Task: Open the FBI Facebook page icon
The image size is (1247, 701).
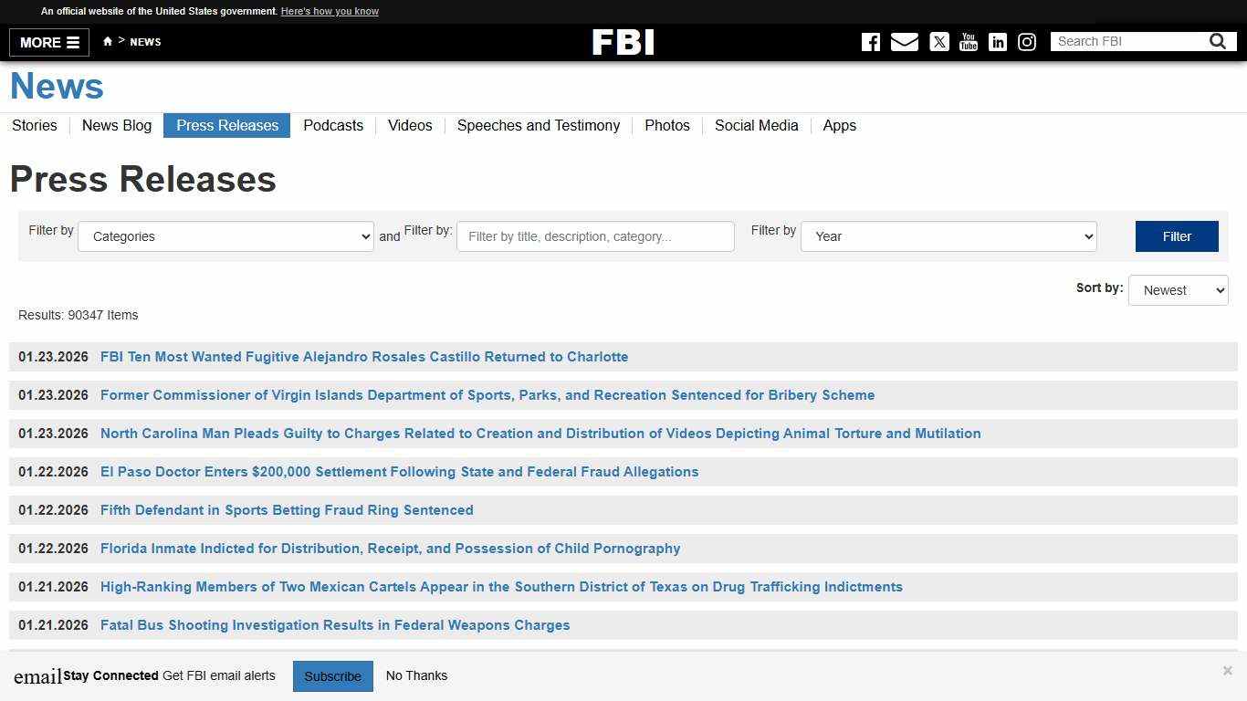Action: coord(870,42)
